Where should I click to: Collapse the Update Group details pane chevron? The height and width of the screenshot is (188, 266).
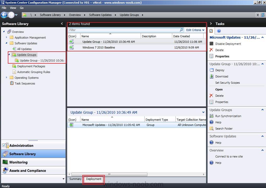[x=203, y=112]
